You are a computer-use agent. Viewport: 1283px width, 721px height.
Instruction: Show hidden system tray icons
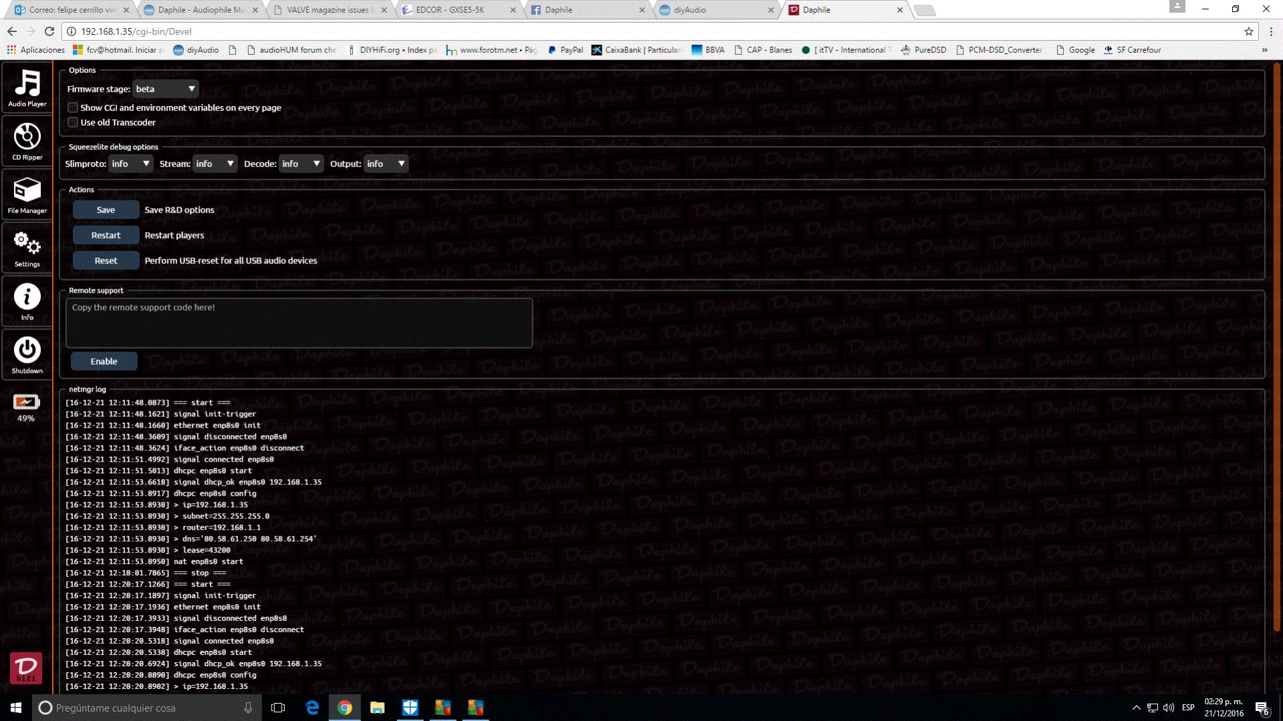click(1136, 708)
